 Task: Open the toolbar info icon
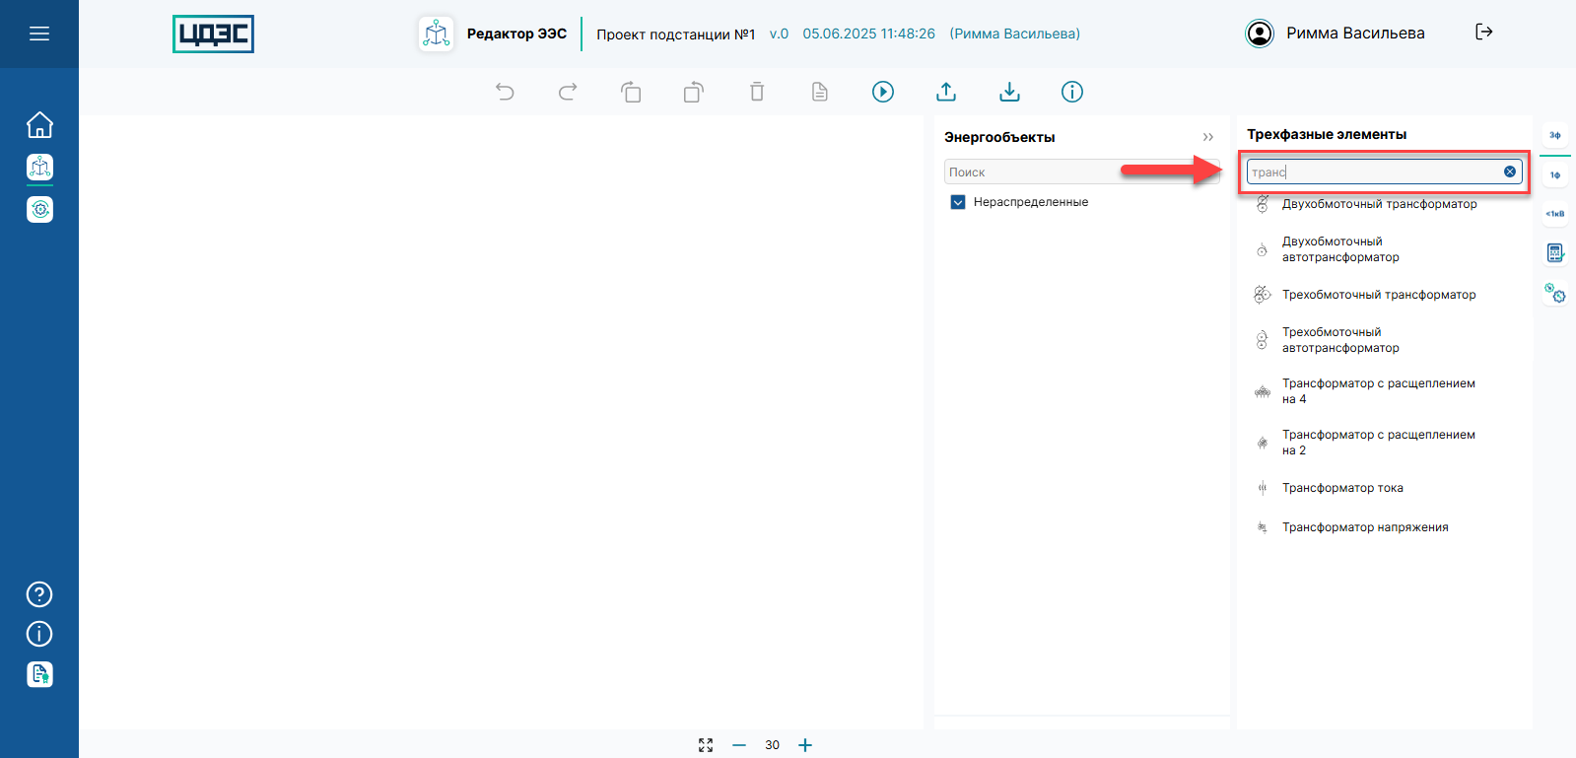coord(1072,92)
